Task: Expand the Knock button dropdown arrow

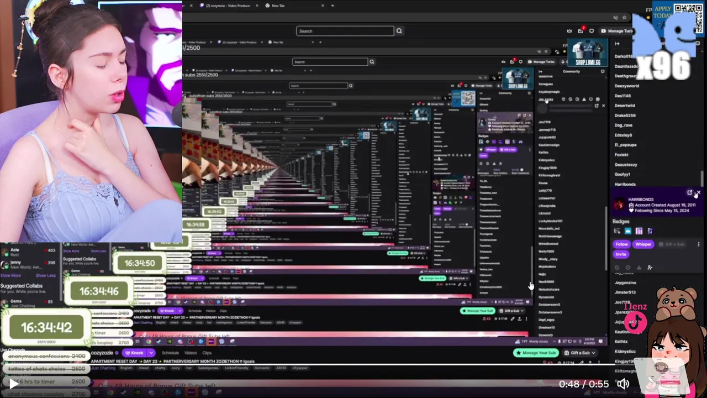Action: tap(150, 353)
